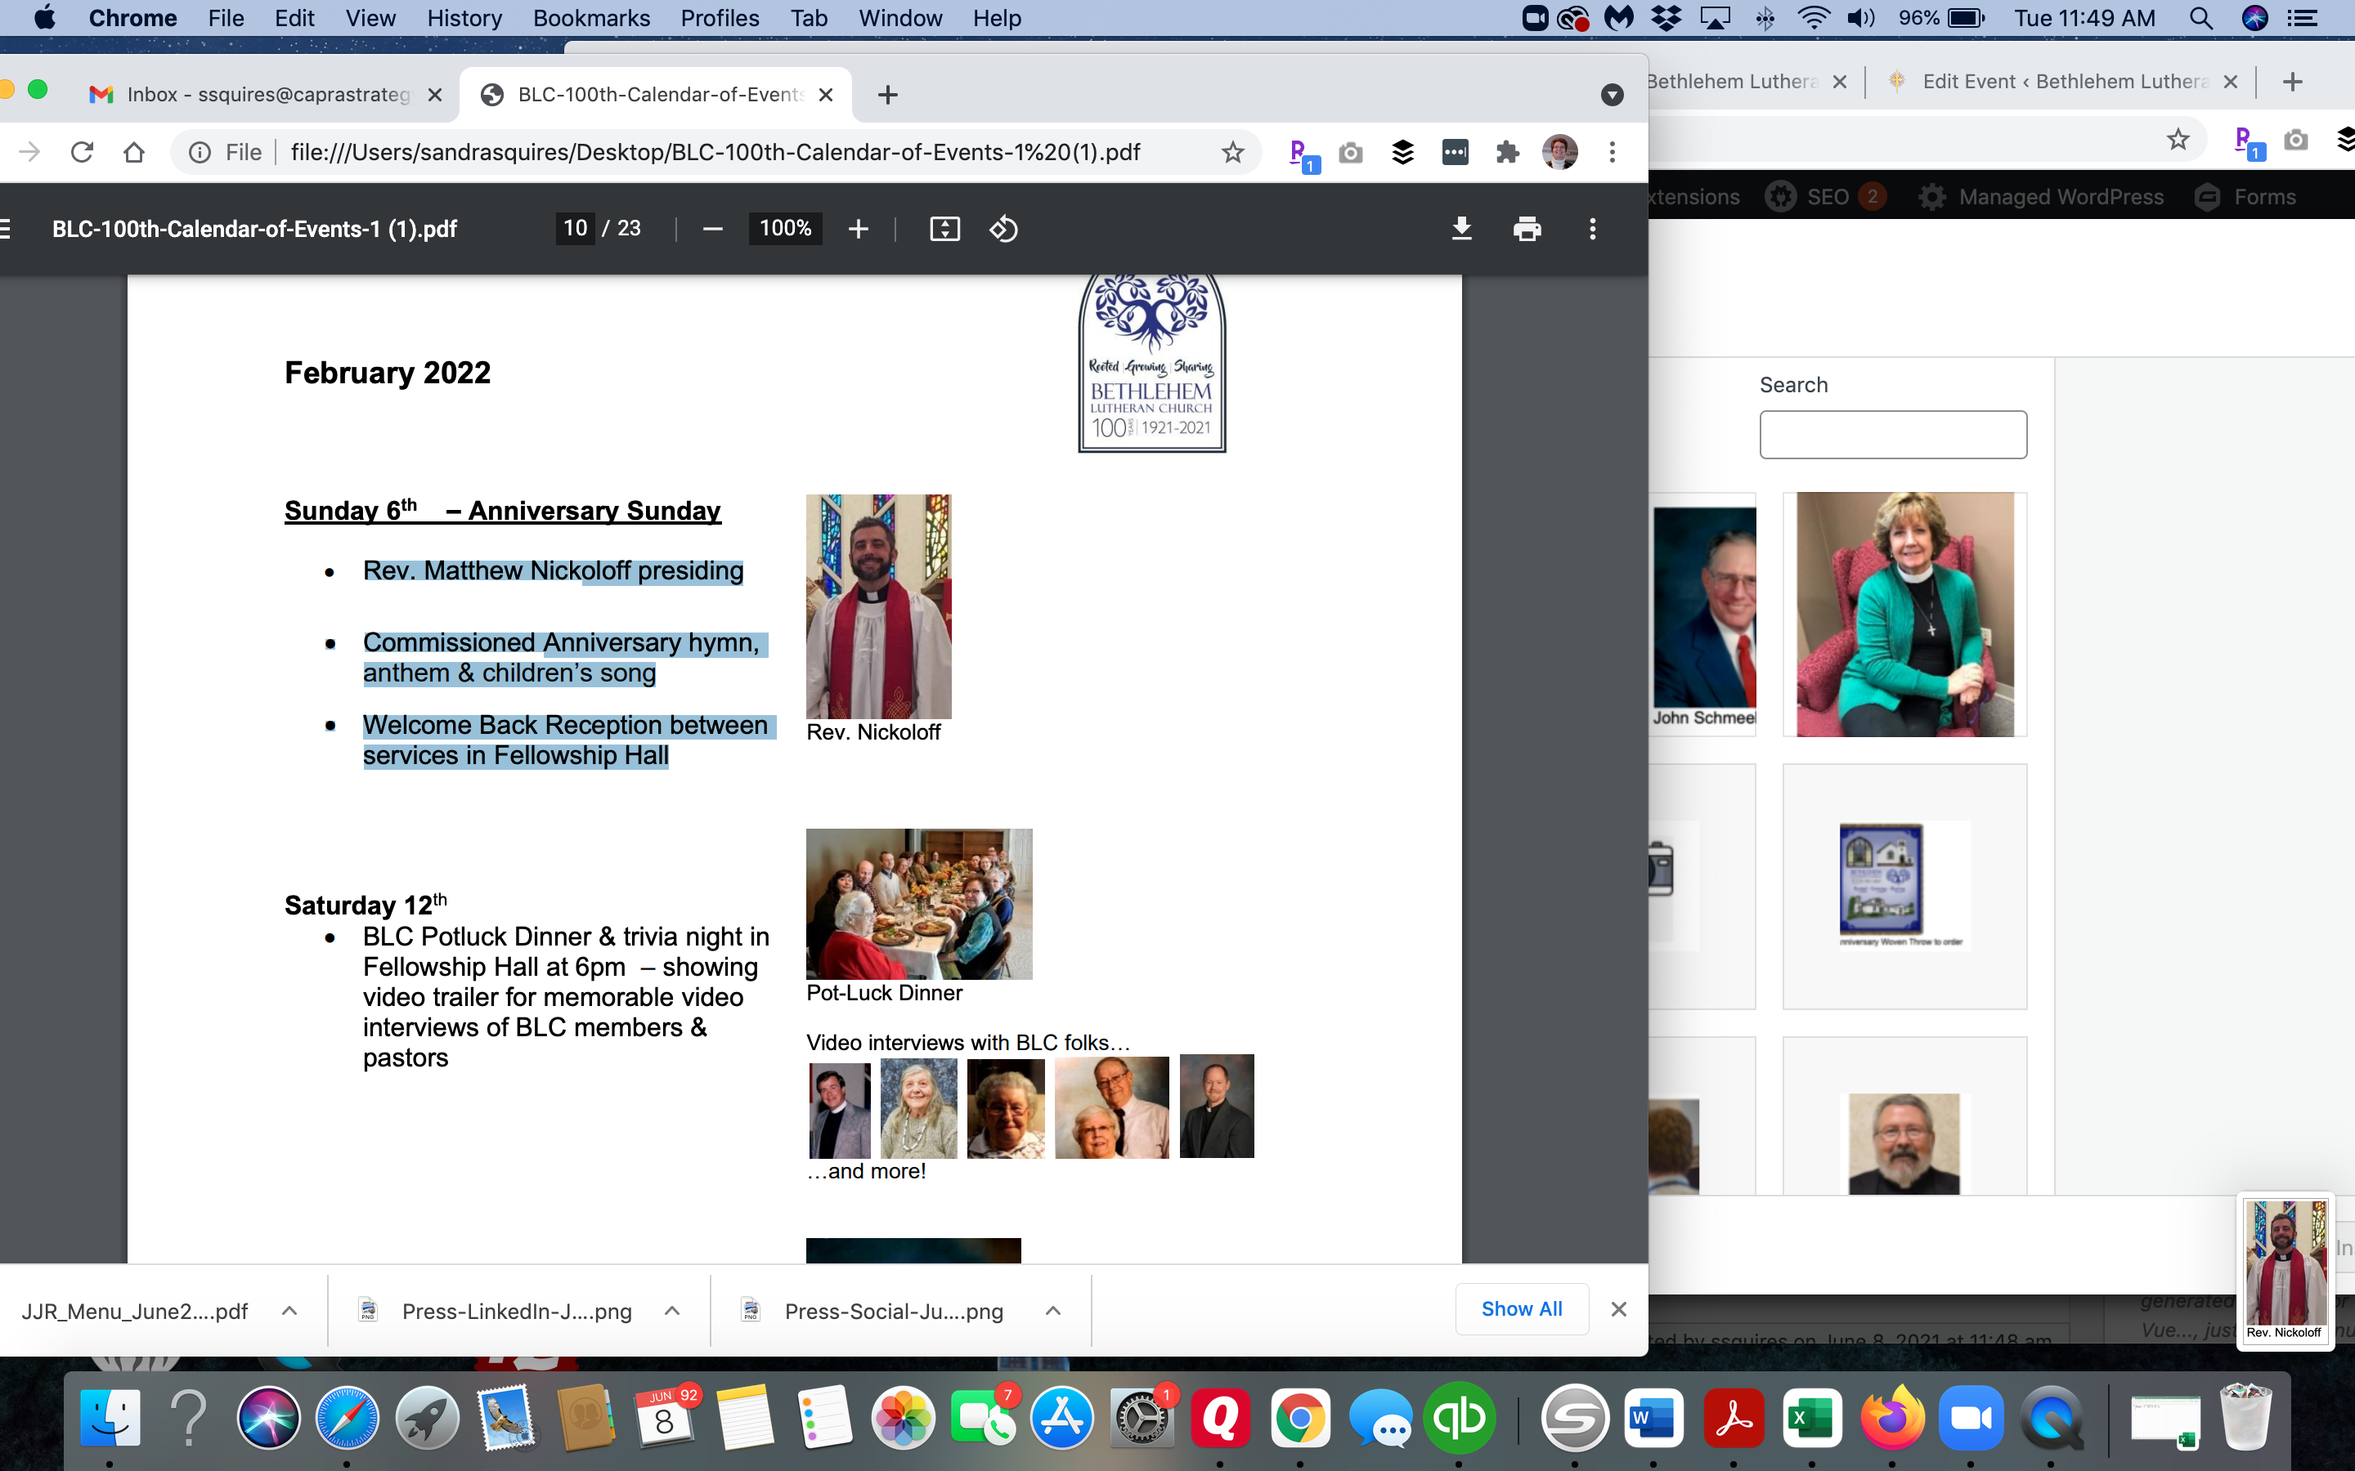The width and height of the screenshot is (2355, 1471).
Task: Click the Rev. Nickoloff floating image preview
Action: [2285, 1272]
